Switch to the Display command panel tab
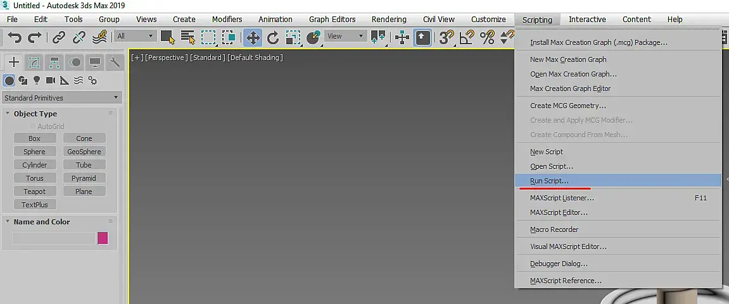This screenshot has height=304, width=729. point(95,62)
